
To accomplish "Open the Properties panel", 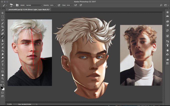I will click(167, 36).
